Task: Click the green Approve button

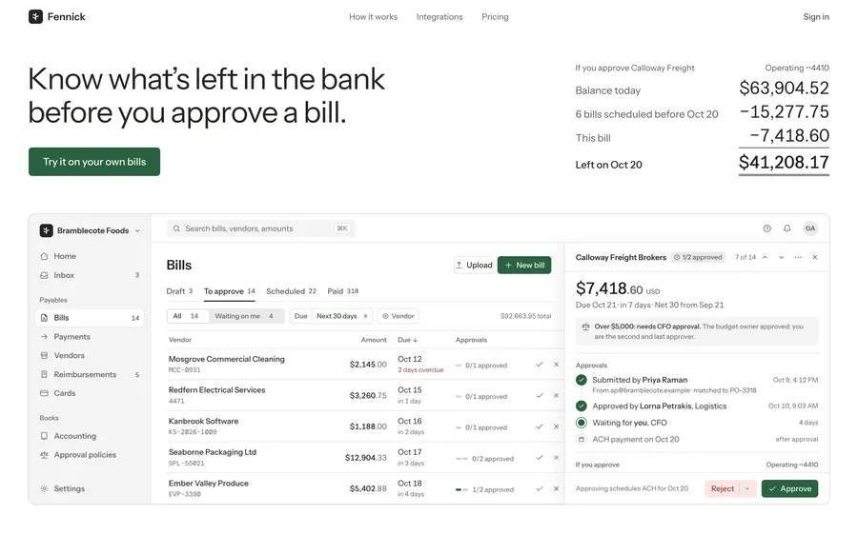Action: pyautogui.click(x=789, y=489)
